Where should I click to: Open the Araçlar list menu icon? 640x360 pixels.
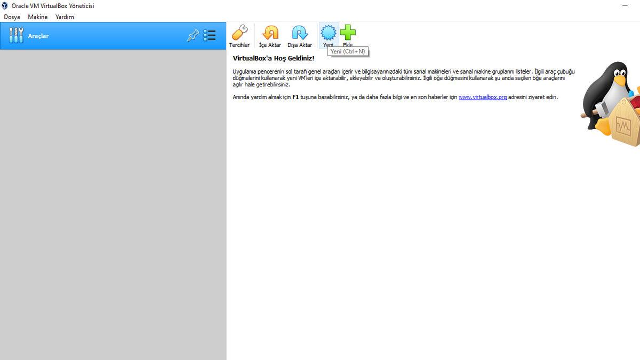click(210, 36)
